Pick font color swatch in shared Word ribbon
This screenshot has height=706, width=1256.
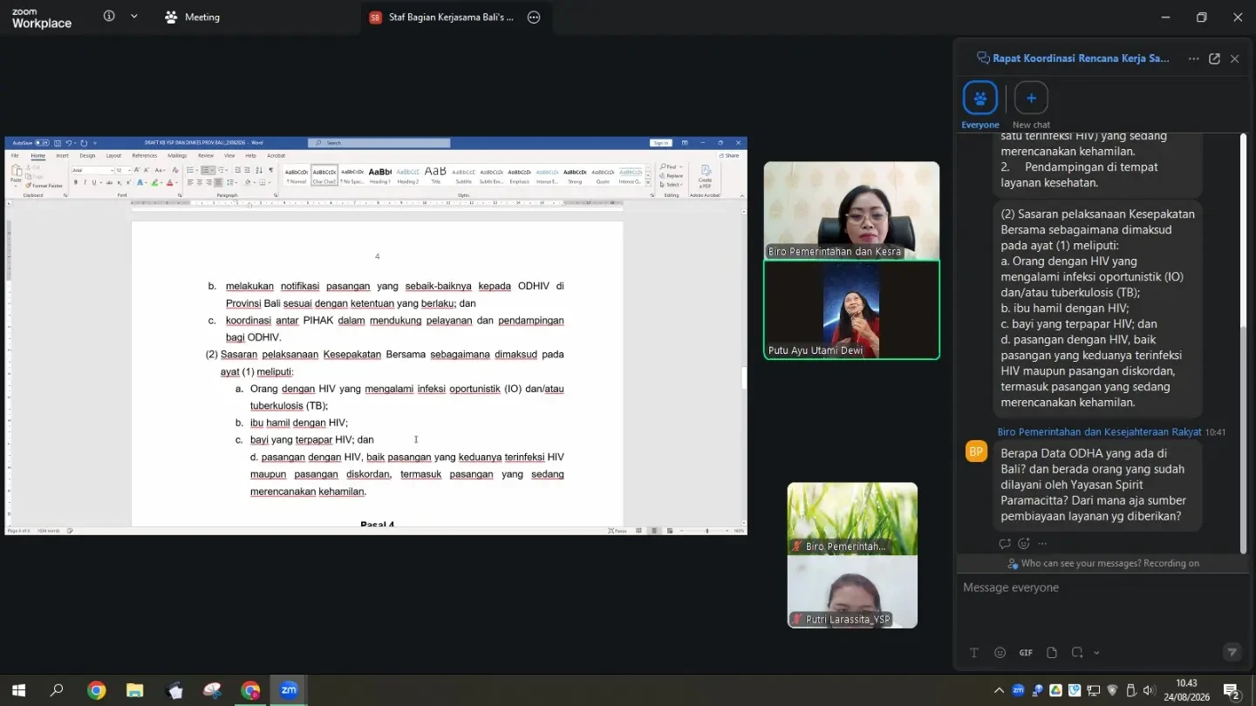(169, 182)
